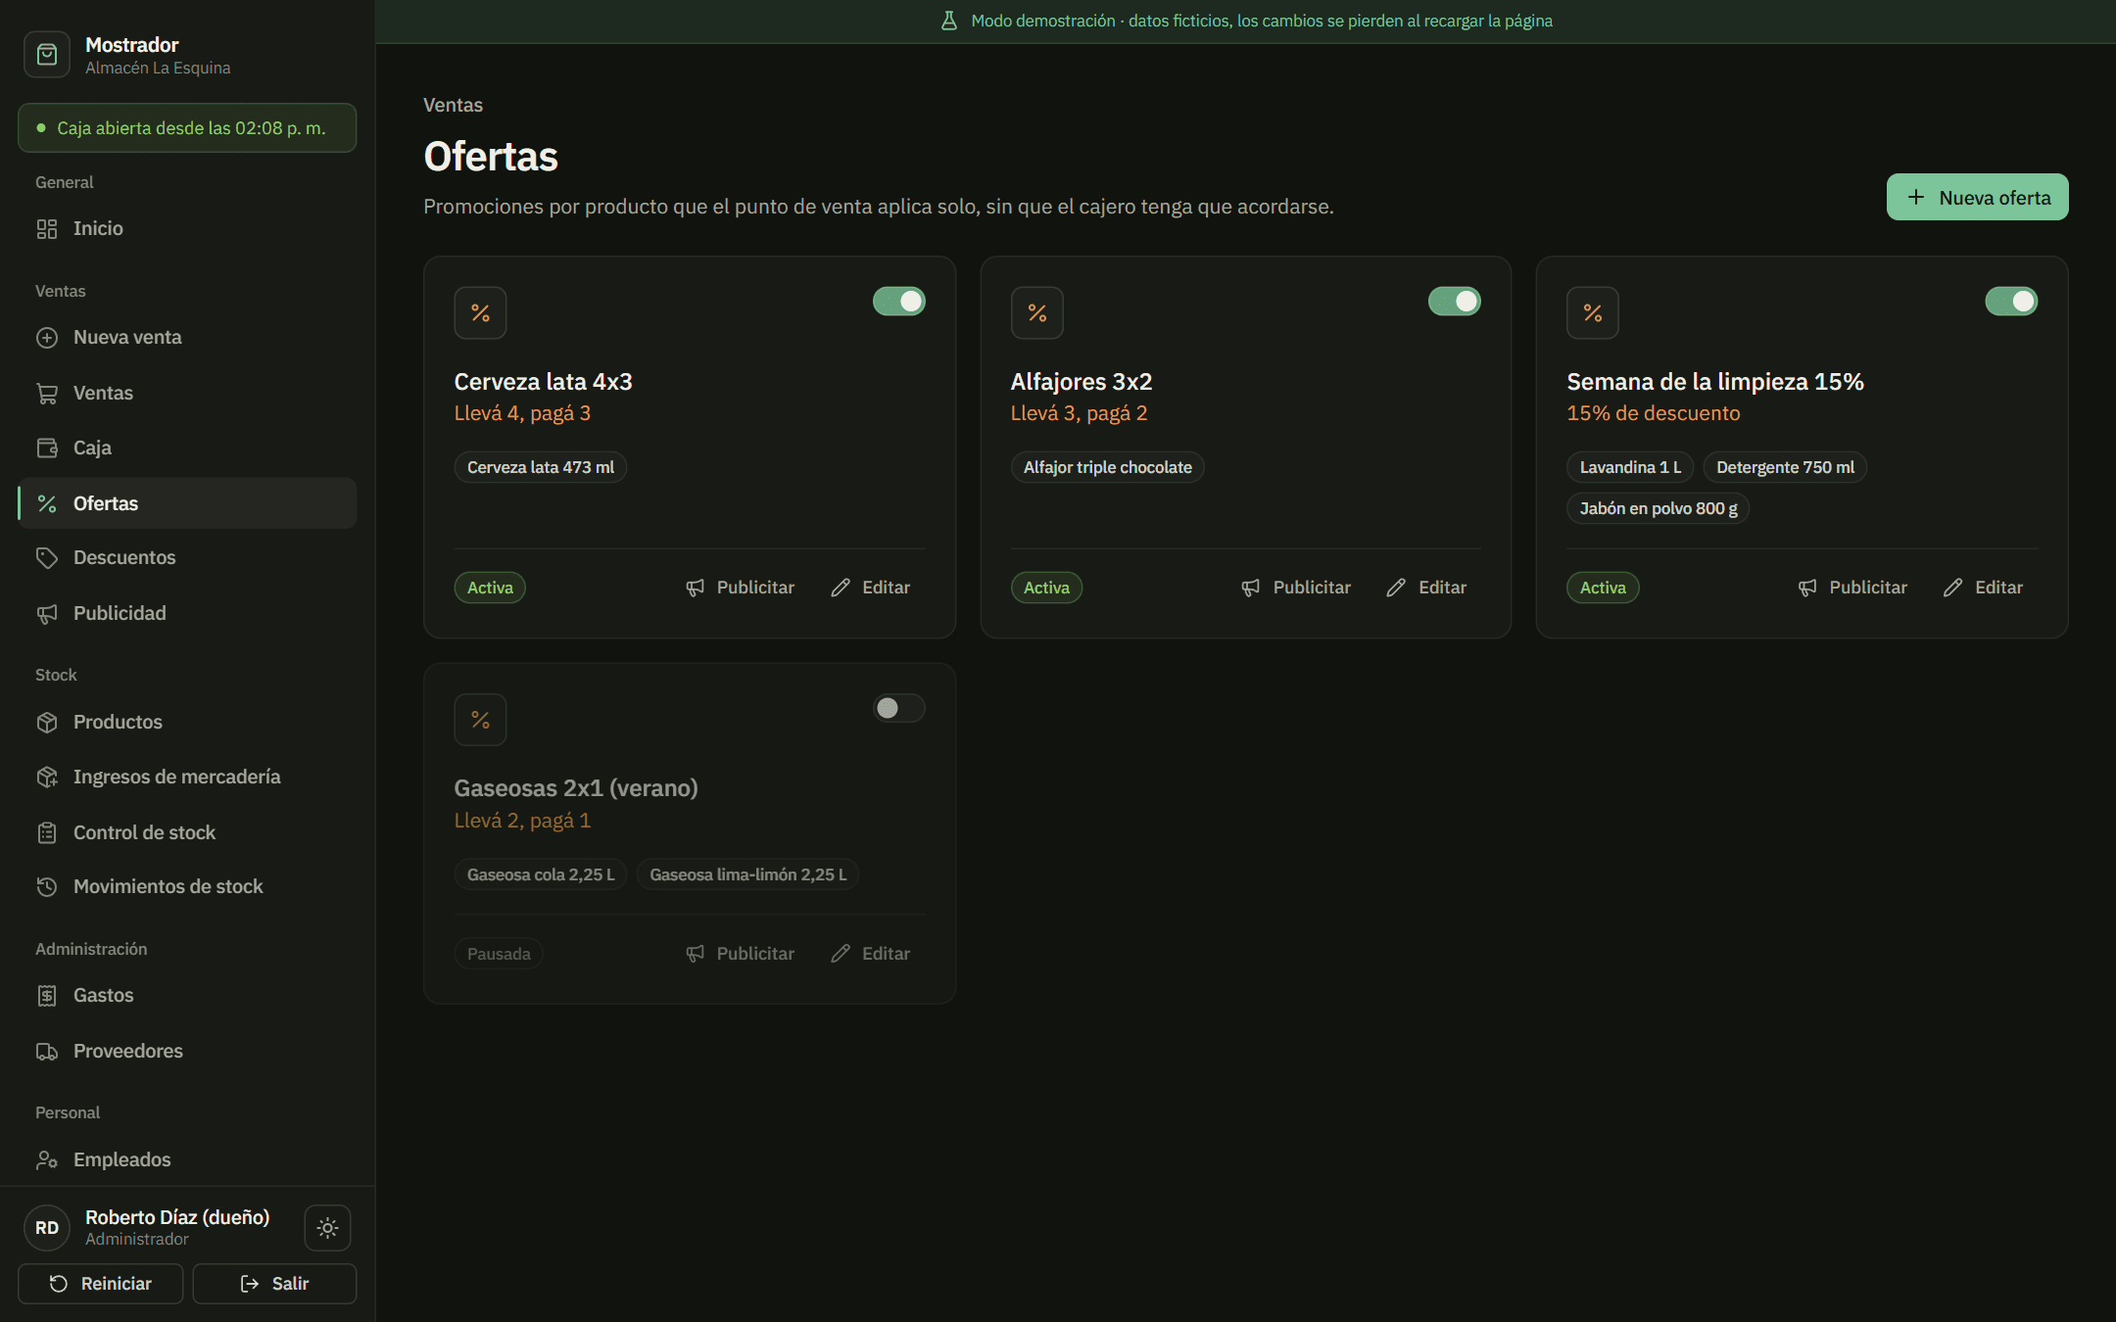
Task: Publicitar the Semana de la limpieza offer
Action: [x=1852, y=588]
